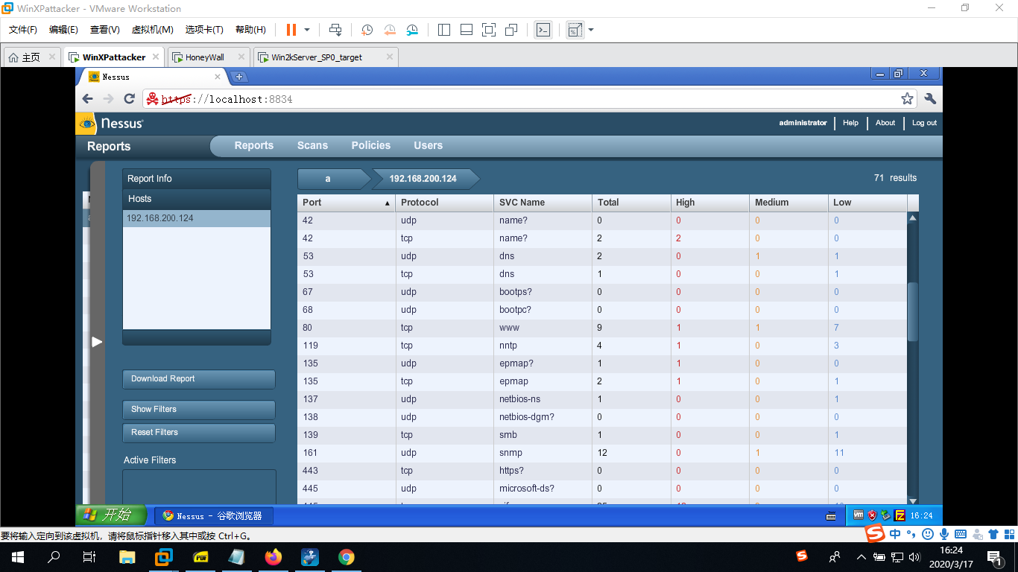The height and width of the screenshot is (572, 1018).
Task: Open VMware console view icon
Action: (x=543, y=30)
